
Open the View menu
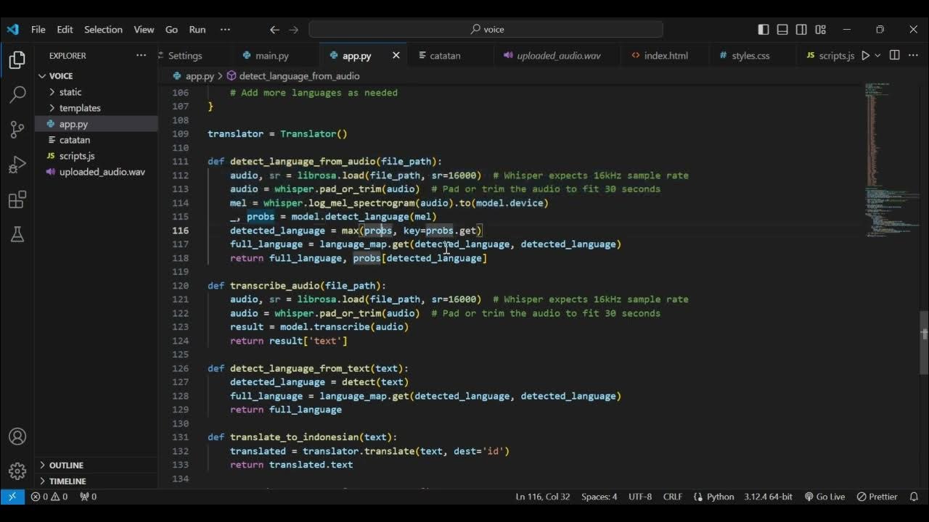(144, 30)
